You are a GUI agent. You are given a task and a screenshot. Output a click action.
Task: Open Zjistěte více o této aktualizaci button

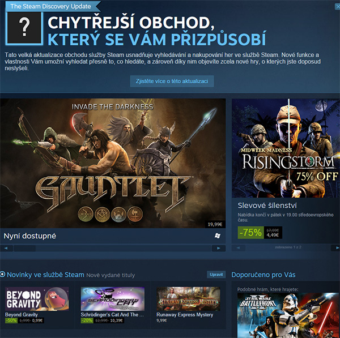[x=172, y=81]
